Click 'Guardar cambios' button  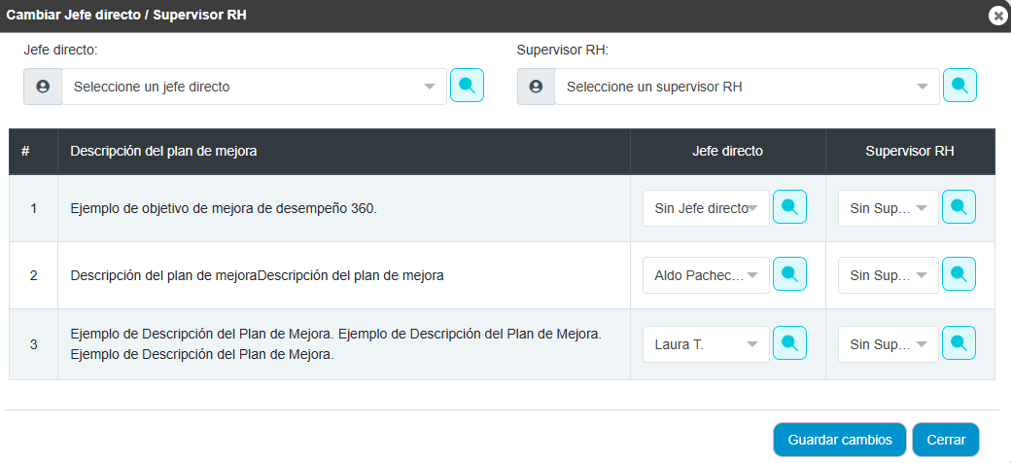pyautogui.click(x=840, y=440)
